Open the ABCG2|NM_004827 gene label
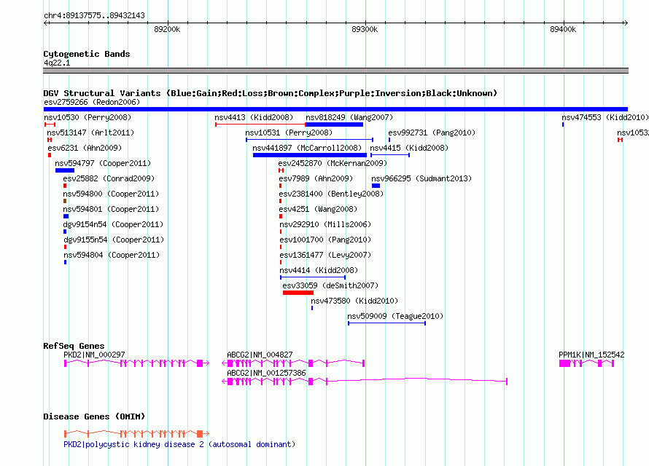This screenshot has height=466, width=649. [260, 355]
